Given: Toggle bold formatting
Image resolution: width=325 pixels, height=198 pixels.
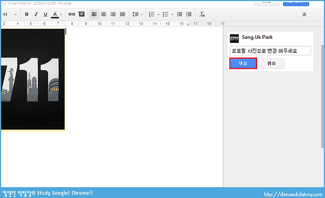Looking at the screenshot, I should tap(27, 14).
